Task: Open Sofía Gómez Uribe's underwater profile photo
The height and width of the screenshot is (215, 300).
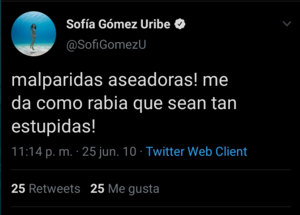Action: pyautogui.click(x=33, y=34)
